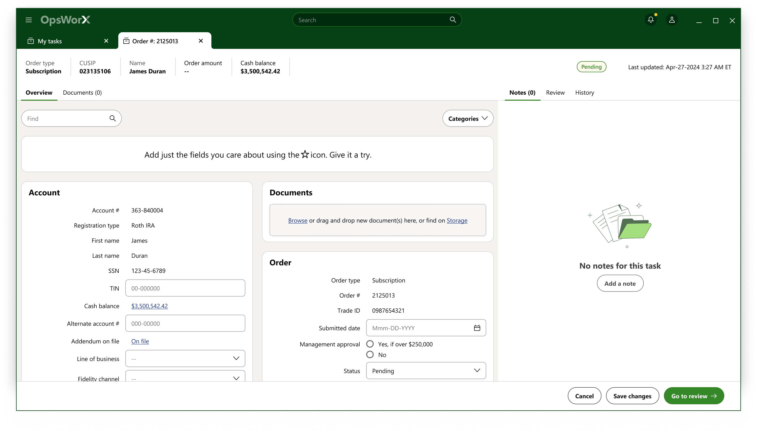Switch to the History tab
Viewport: 757px width, 435px height.
584,93
